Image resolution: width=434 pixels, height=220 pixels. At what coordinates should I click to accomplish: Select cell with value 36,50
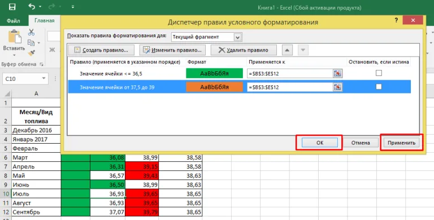tap(108, 185)
